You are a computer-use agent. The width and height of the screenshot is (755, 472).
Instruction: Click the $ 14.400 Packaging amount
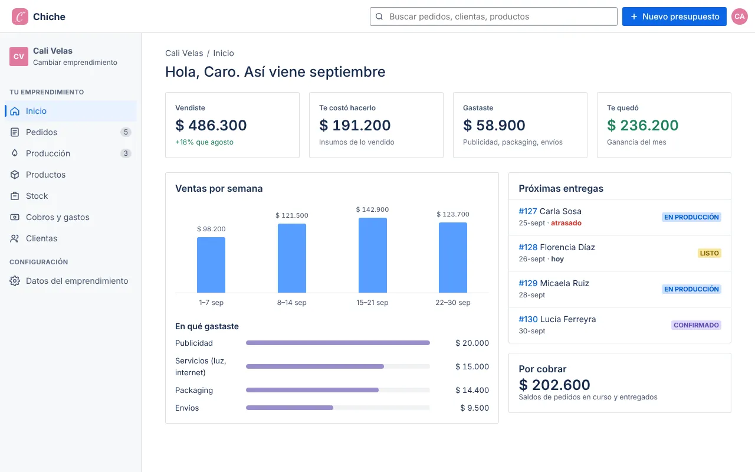472,390
